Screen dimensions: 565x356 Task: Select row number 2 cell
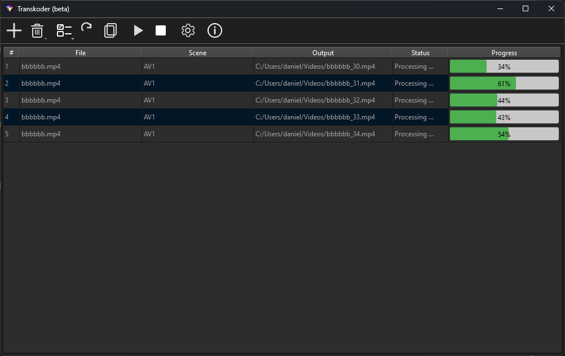11,83
